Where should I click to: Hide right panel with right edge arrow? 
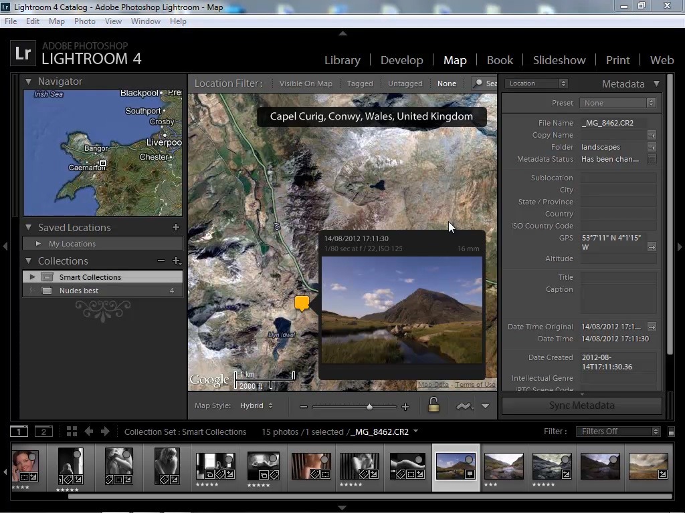coord(680,246)
